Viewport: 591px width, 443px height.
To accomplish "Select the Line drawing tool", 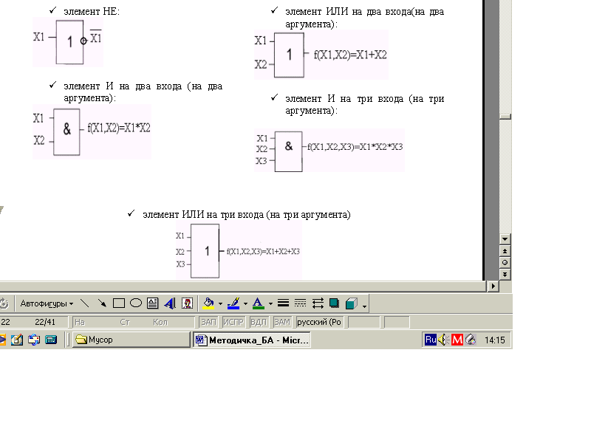I will [85, 303].
